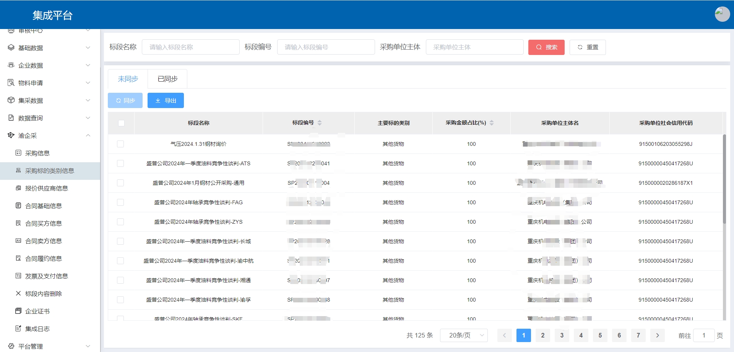Switch to the 已同步 tab
The width and height of the screenshot is (734, 352).
tap(167, 79)
